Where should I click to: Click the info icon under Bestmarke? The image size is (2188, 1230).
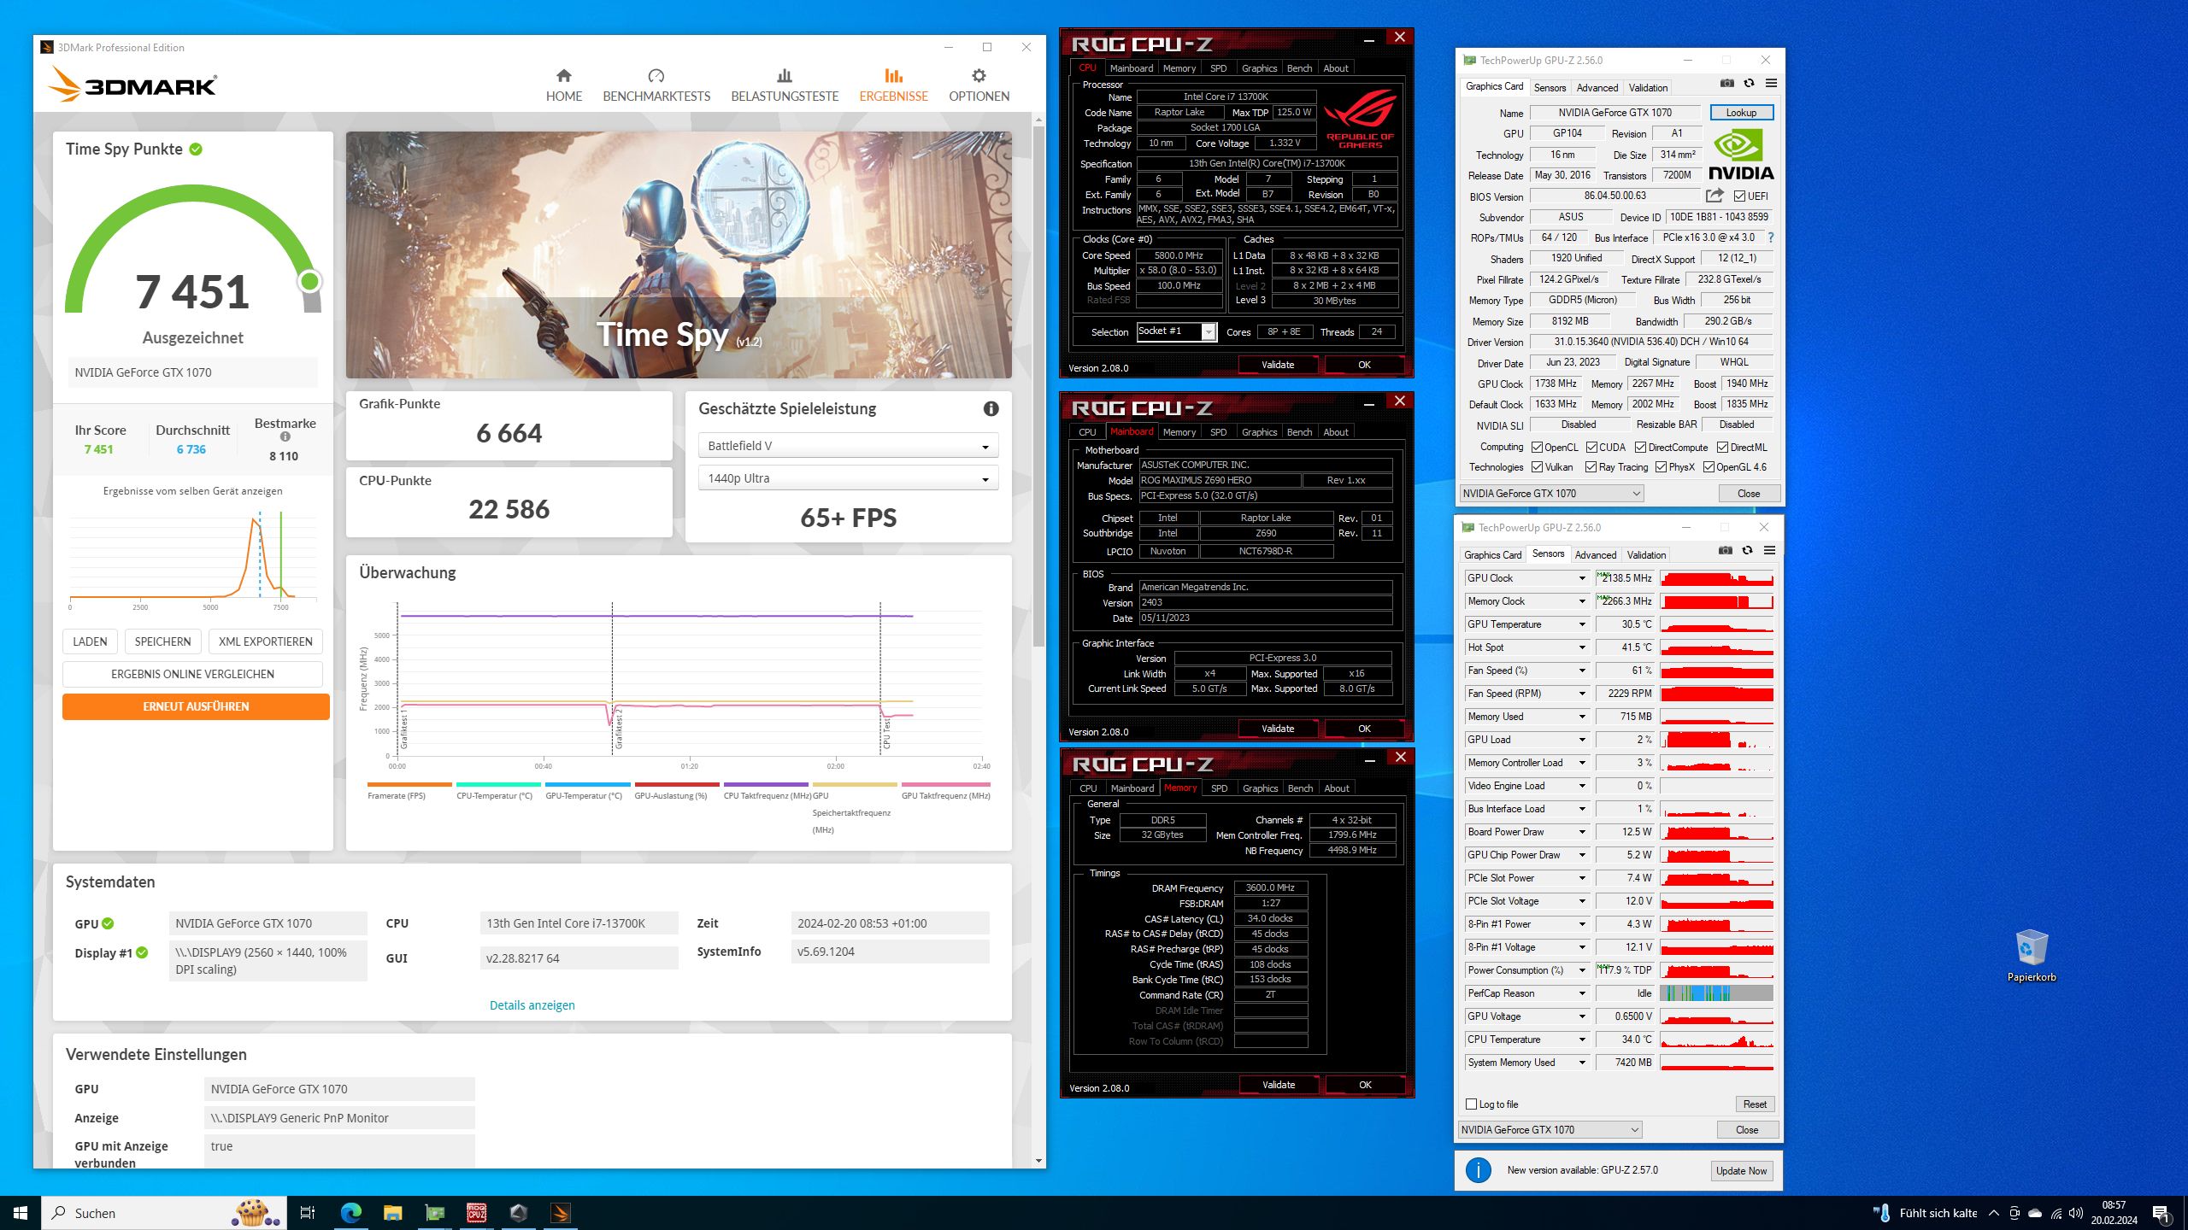285,436
